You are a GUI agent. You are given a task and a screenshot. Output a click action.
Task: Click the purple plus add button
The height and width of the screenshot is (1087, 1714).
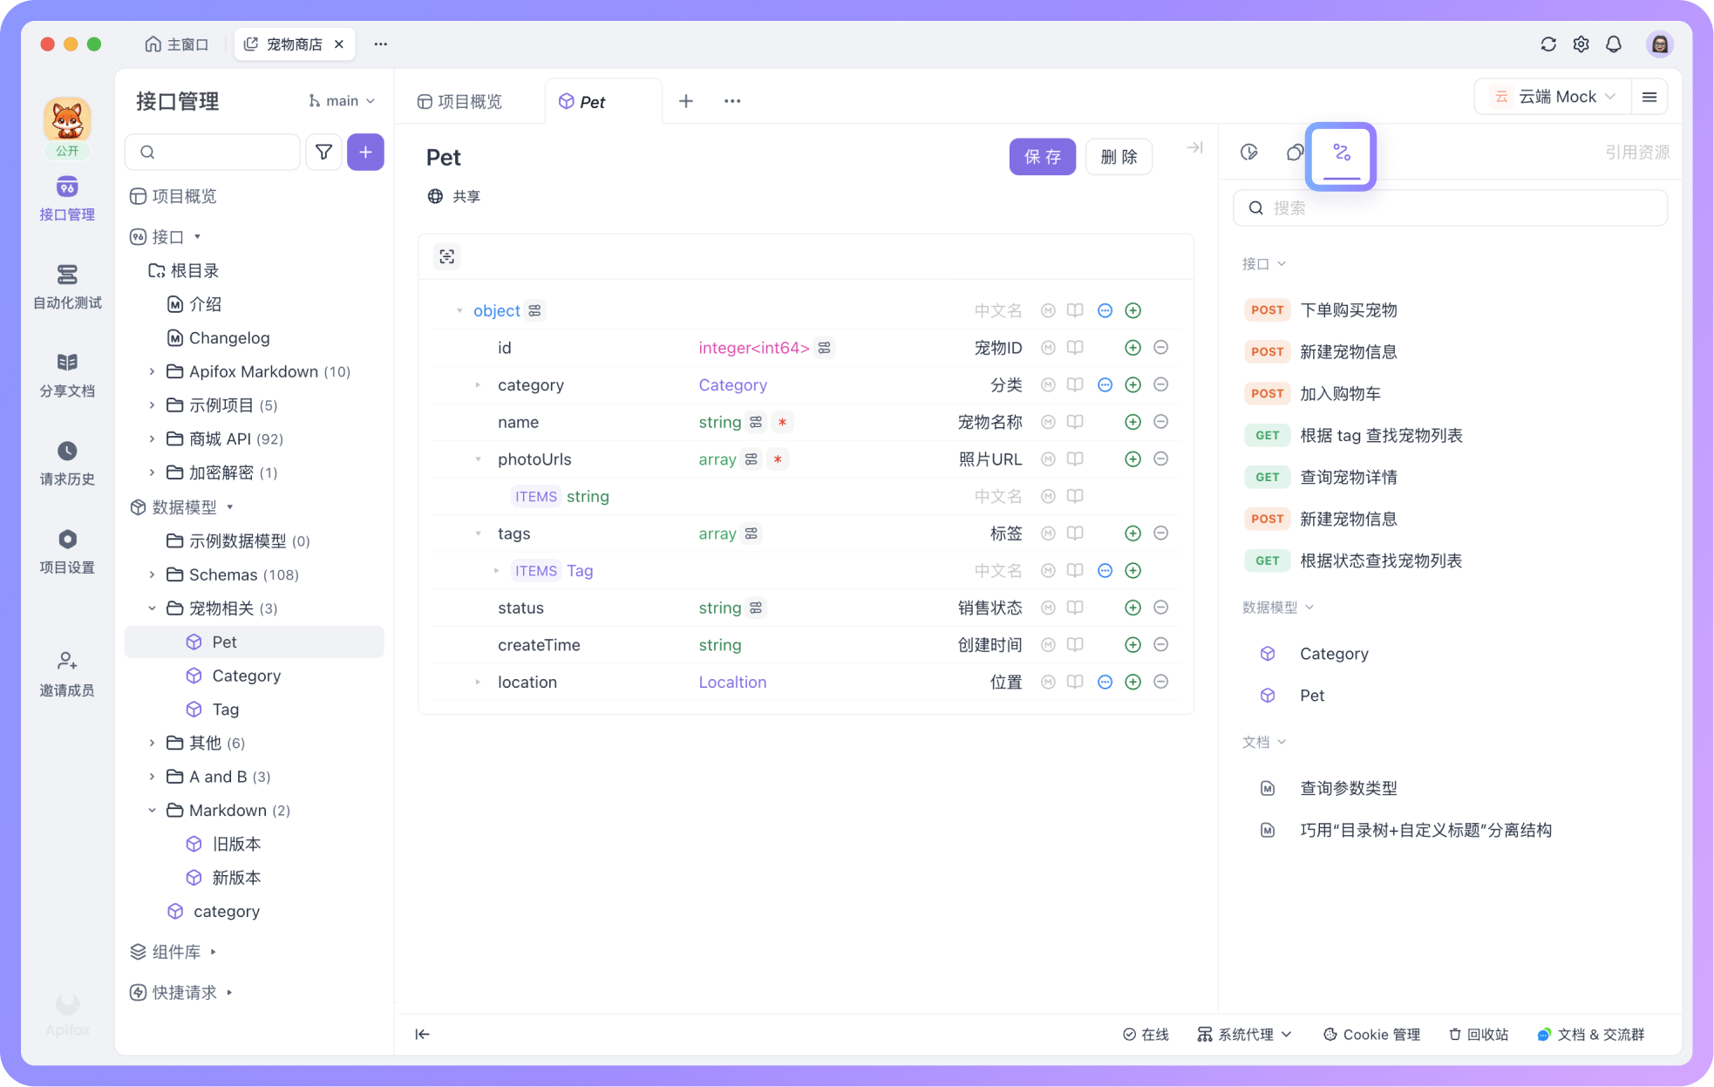pos(365,153)
